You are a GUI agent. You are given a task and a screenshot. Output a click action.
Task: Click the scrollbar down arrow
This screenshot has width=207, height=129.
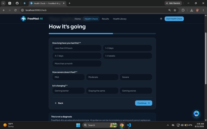(205, 120)
